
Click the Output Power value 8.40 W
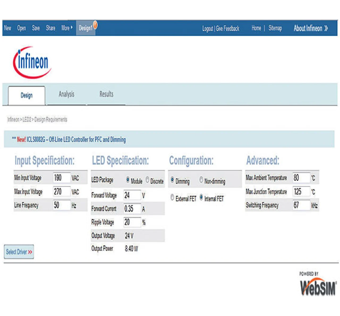click(x=131, y=249)
